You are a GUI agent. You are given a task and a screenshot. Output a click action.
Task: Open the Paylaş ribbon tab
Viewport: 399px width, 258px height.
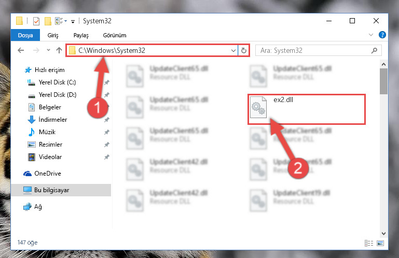tap(81, 35)
